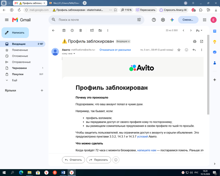Open message more options three dots

click(201, 50)
